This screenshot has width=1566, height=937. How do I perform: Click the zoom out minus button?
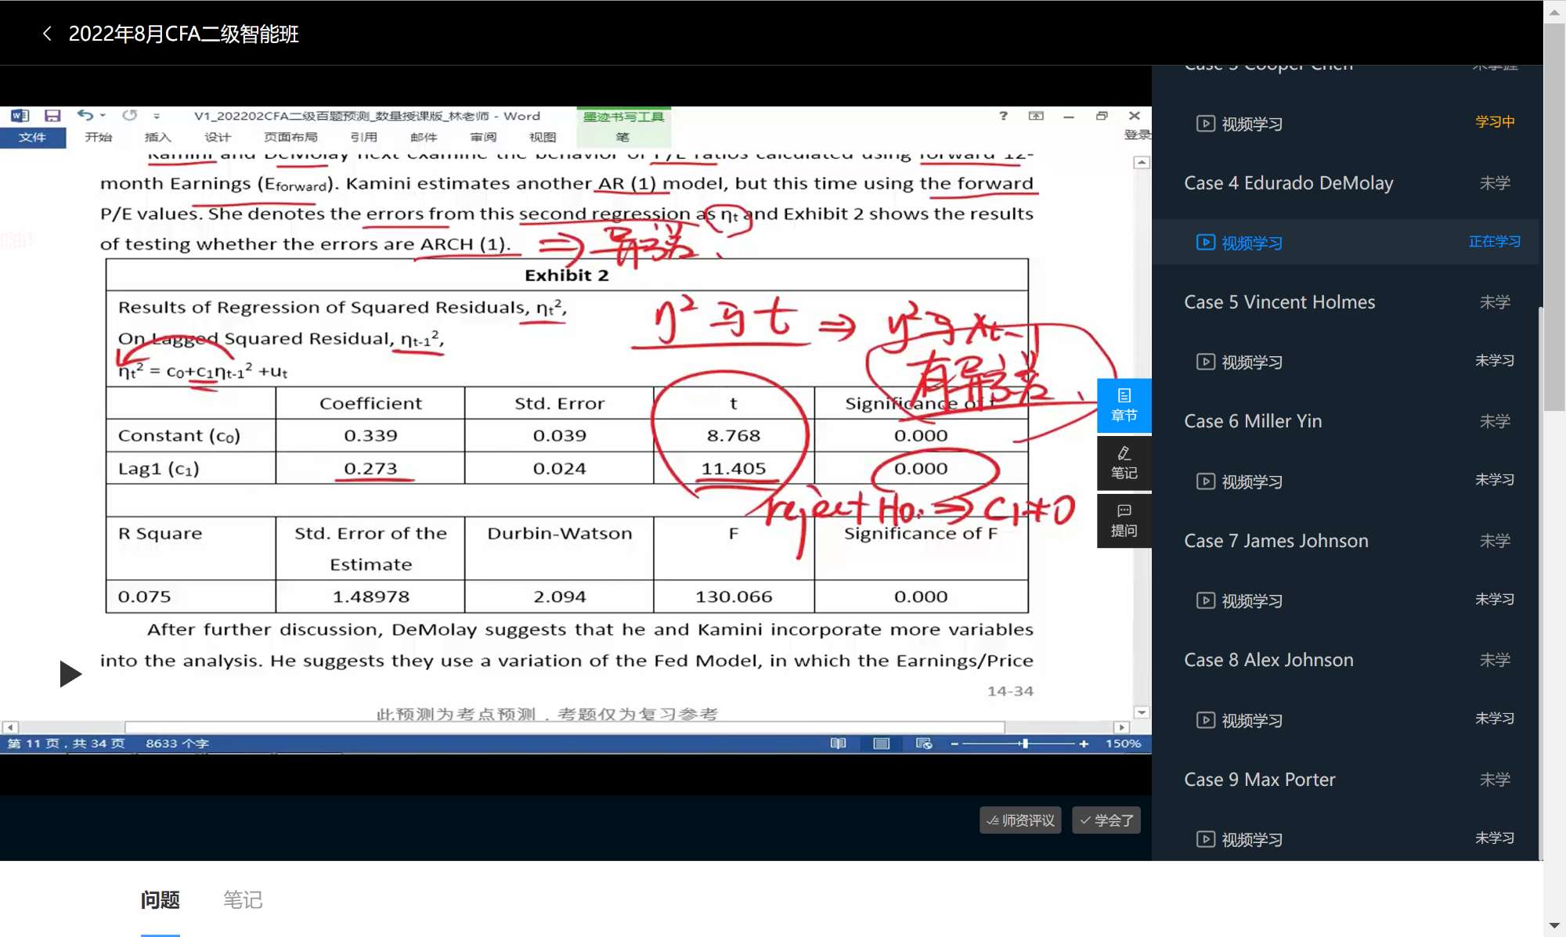(x=954, y=743)
